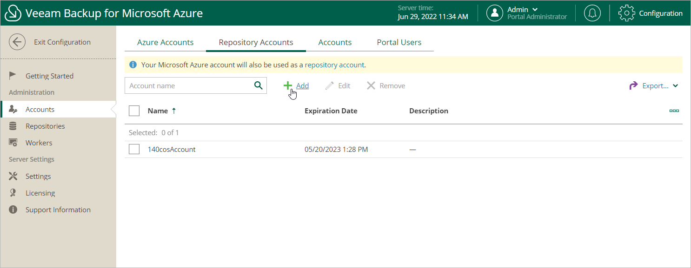This screenshot has width=691, height=268.
Task: Open the notifications bell icon
Action: pyautogui.click(x=592, y=13)
